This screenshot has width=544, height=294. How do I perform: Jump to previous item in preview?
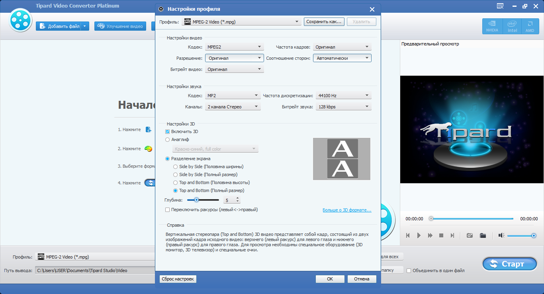(x=408, y=235)
